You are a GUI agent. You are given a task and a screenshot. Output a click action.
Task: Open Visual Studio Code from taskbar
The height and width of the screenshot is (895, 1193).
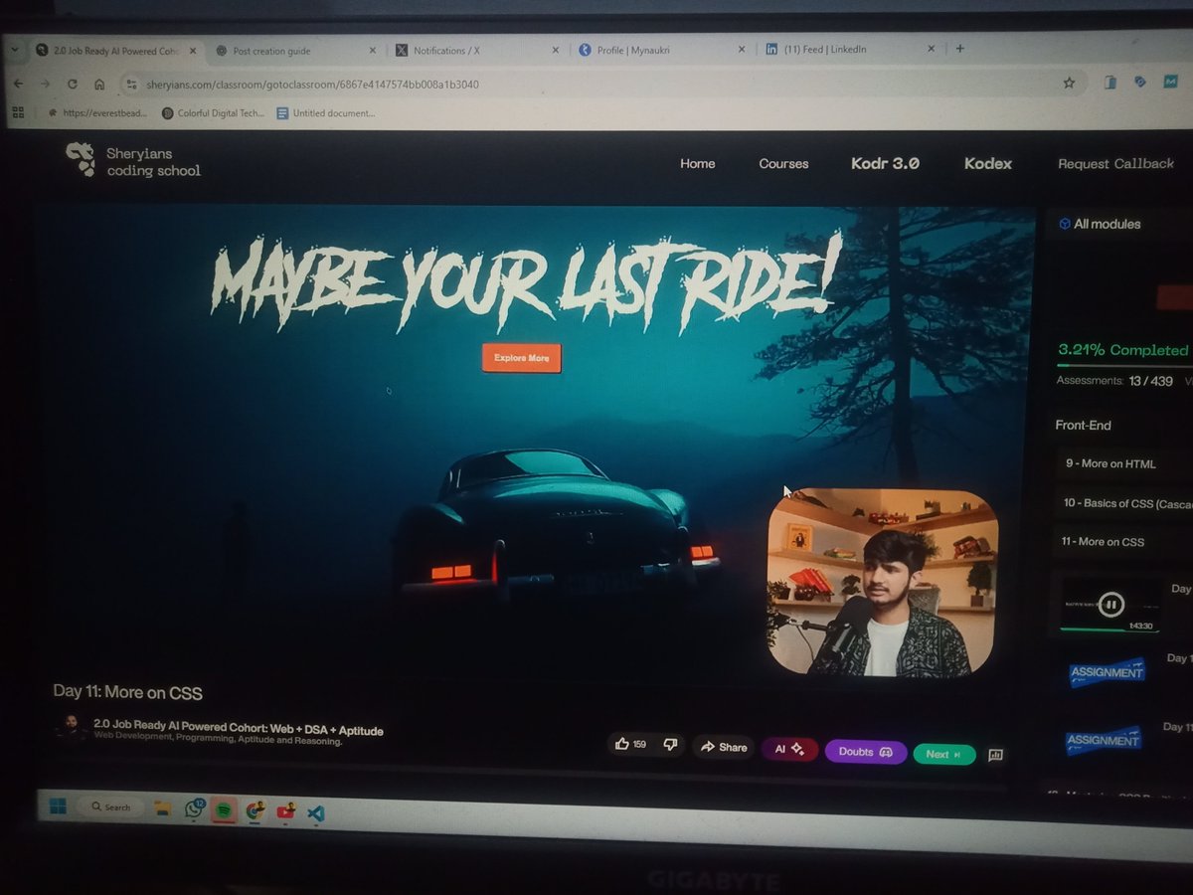click(x=316, y=812)
